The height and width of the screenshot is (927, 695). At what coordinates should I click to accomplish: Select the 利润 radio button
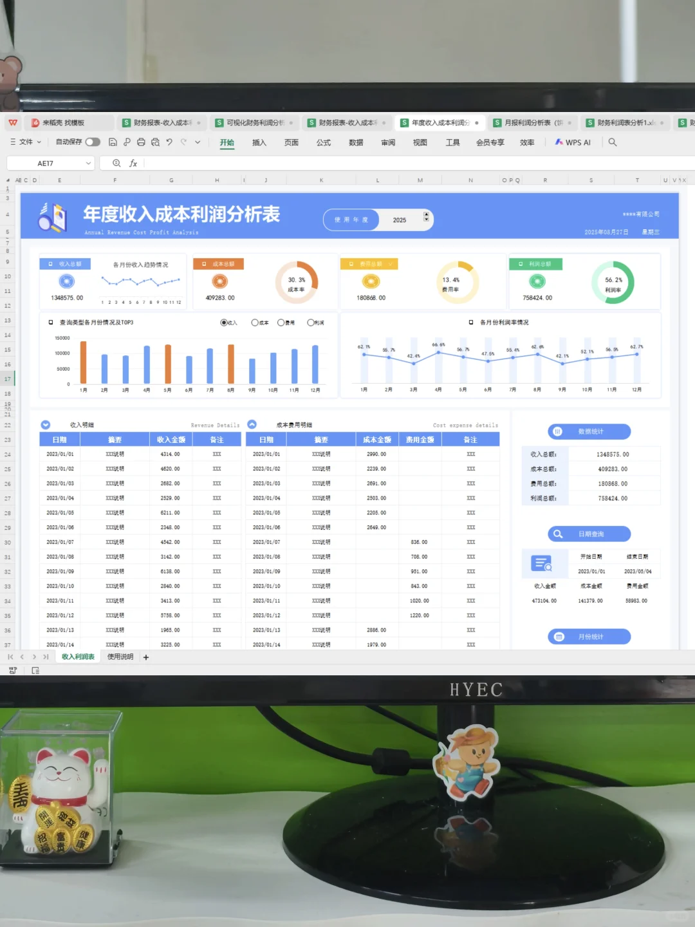(311, 323)
